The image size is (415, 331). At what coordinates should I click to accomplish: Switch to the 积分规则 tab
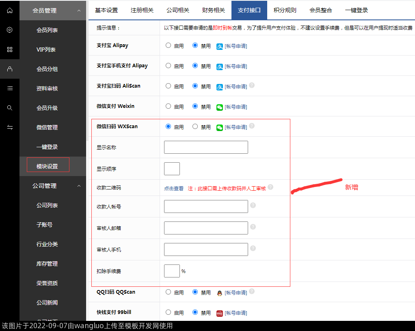[285, 10]
